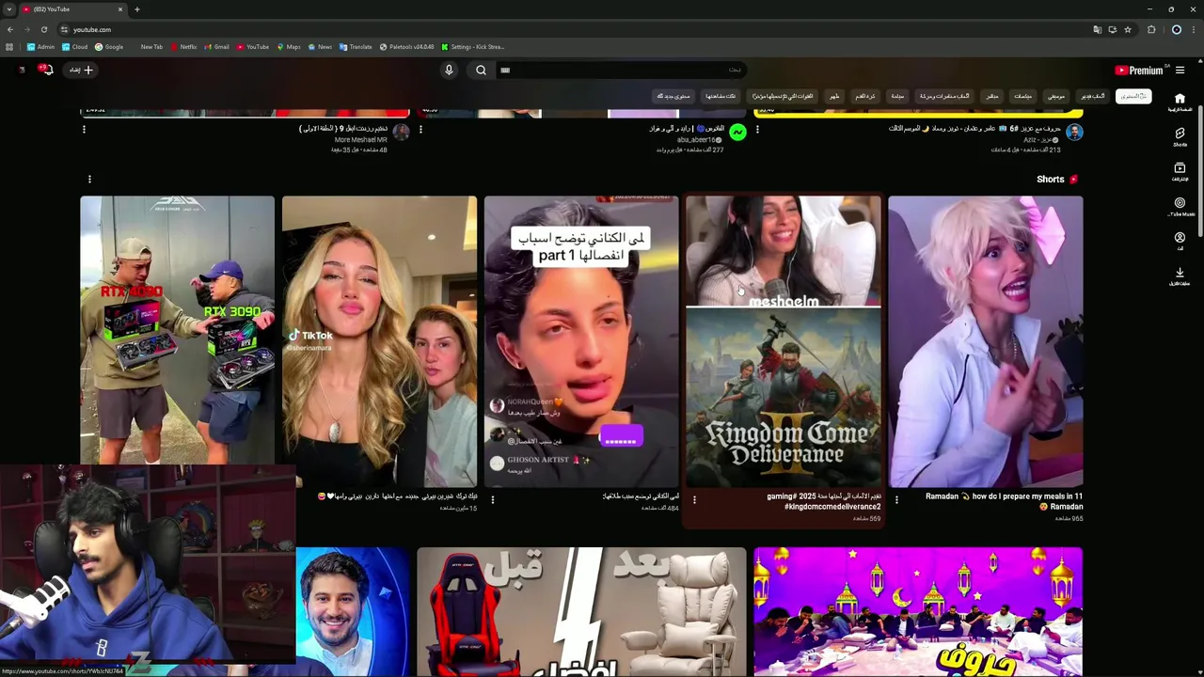Image resolution: width=1204 pixels, height=677 pixels.
Task: Click the YouTube search input field
Action: (623, 70)
